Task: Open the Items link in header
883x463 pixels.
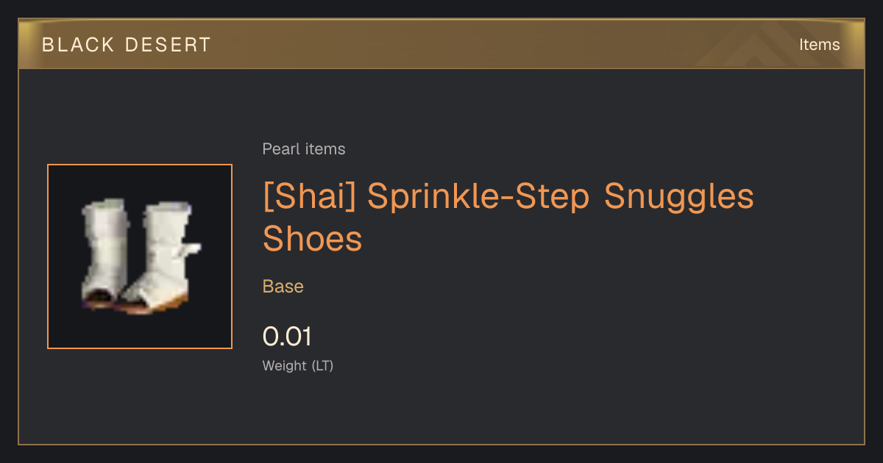Action: [819, 45]
